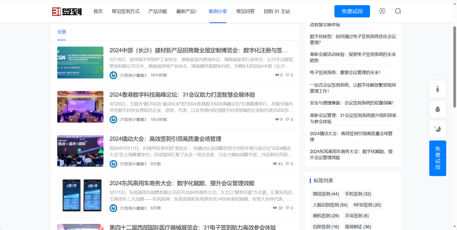Open article 2024香港数字科技高峰论坛 title
Image resolution: width=457 pixels, height=230 pixels.
point(182,95)
